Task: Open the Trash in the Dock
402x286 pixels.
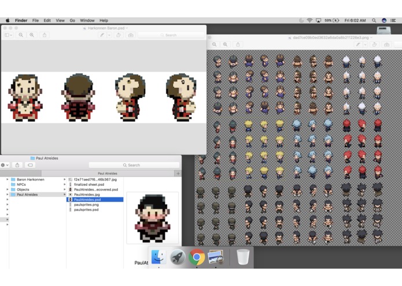Action: (x=243, y=257)
